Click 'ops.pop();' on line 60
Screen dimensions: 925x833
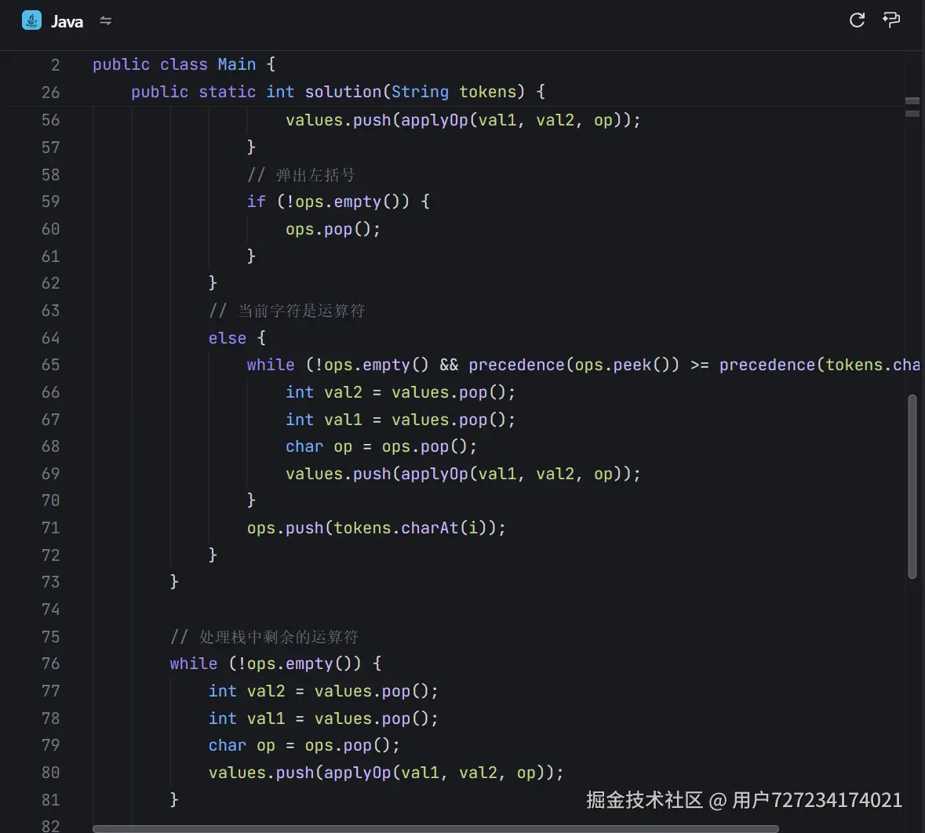(x=333, y=229)
